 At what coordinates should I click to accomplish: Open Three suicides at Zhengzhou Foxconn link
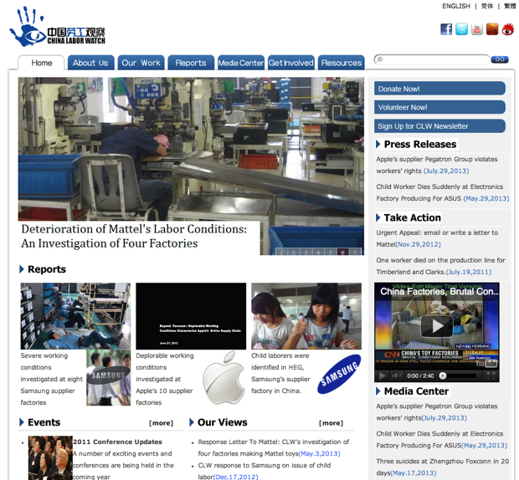(x=443, y=467)
